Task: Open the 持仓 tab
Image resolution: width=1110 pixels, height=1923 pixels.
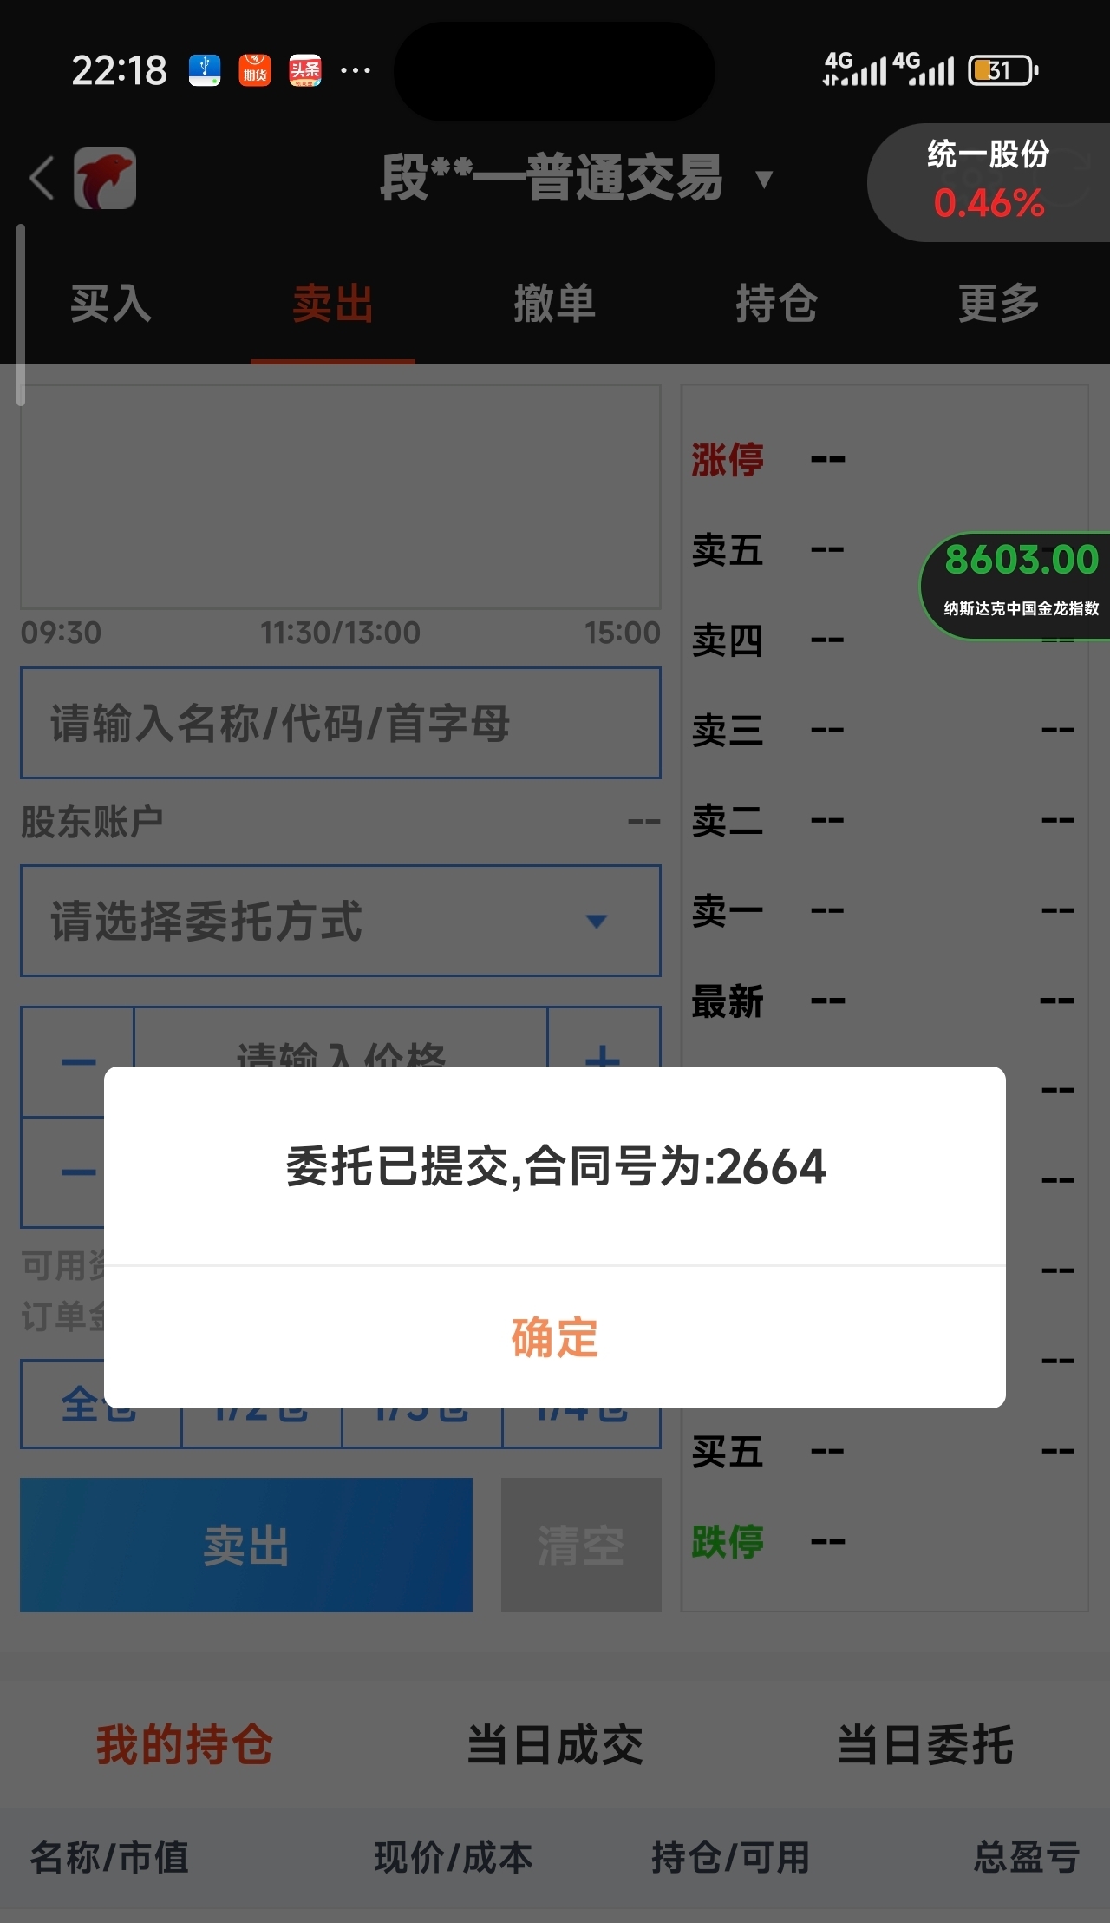Action: (777, 304)
